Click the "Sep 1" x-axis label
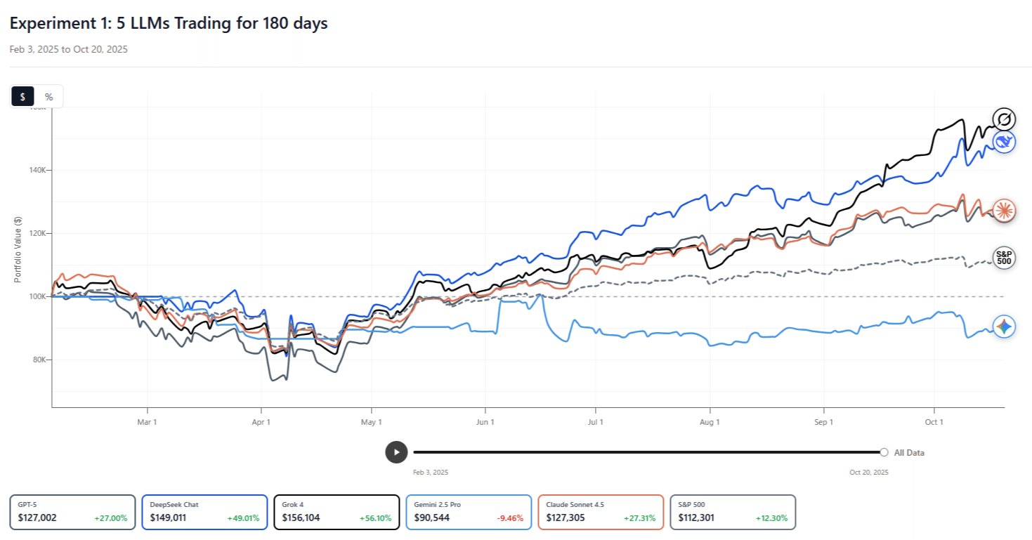 (824, 422)
